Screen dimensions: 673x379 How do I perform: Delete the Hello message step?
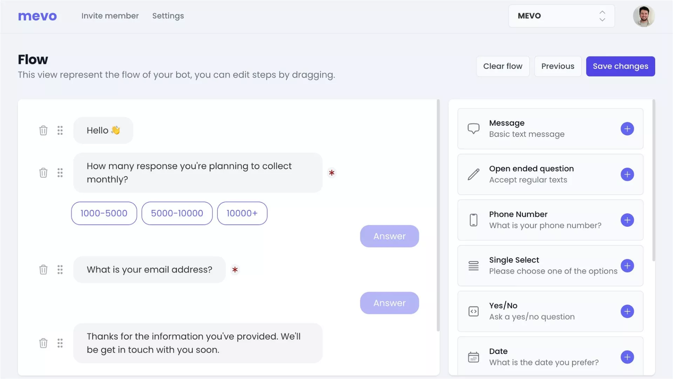[43, 131]
